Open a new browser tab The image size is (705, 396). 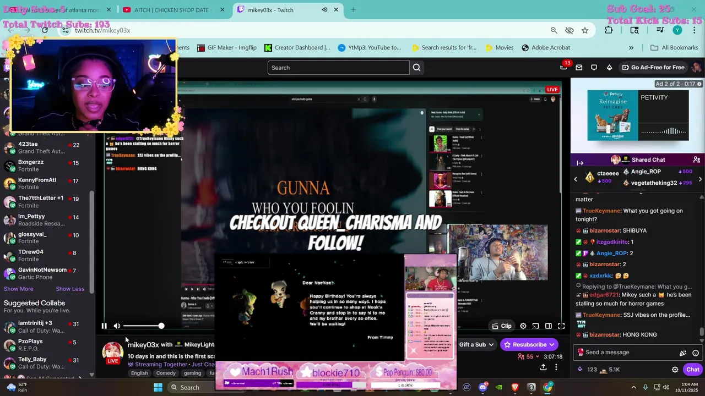(x=353, y=10)
